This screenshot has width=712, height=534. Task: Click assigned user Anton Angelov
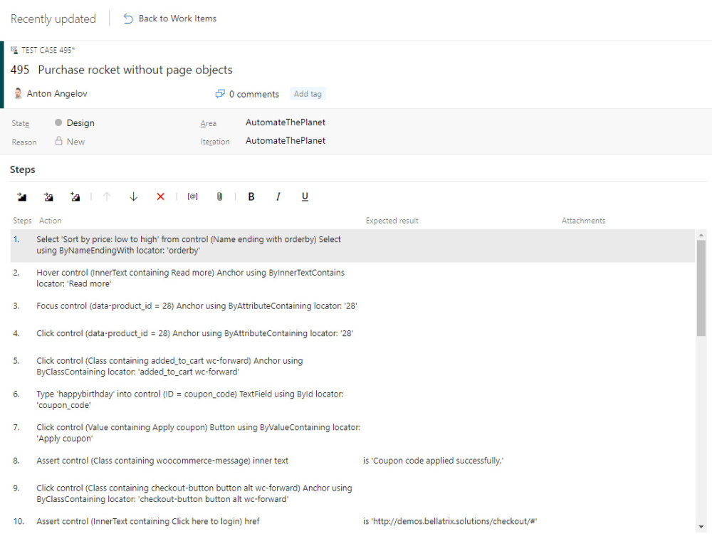pyautogui.click(x=57, y=93)
